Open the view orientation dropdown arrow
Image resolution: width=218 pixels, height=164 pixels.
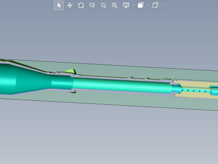[163, 5]
